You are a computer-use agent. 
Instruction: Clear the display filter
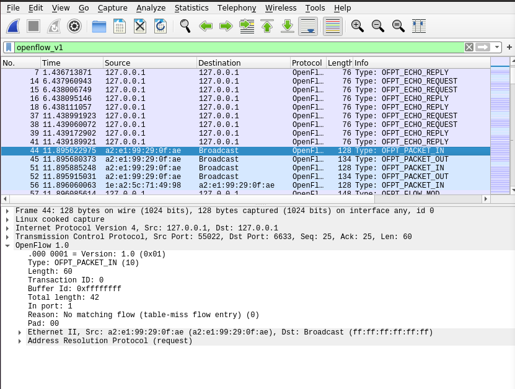[x=469, y=47]
